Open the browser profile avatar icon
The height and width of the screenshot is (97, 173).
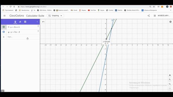pos(167,6)
